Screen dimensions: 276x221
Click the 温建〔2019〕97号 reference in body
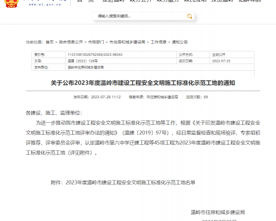click(x=145, y=133)
